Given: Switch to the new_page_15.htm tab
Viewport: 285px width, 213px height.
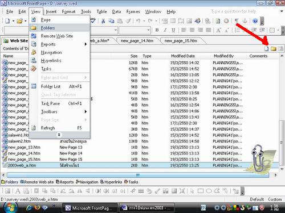Looking at the screenshot, I should coord(181,41).
